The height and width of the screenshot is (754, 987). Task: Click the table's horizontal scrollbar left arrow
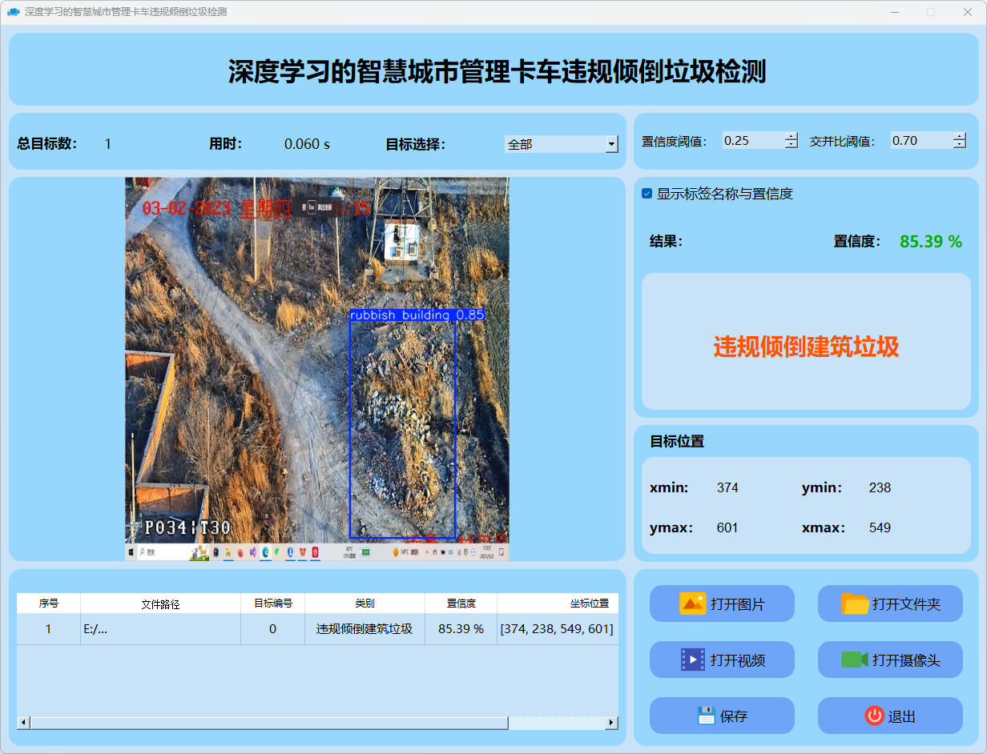point(23,723)
